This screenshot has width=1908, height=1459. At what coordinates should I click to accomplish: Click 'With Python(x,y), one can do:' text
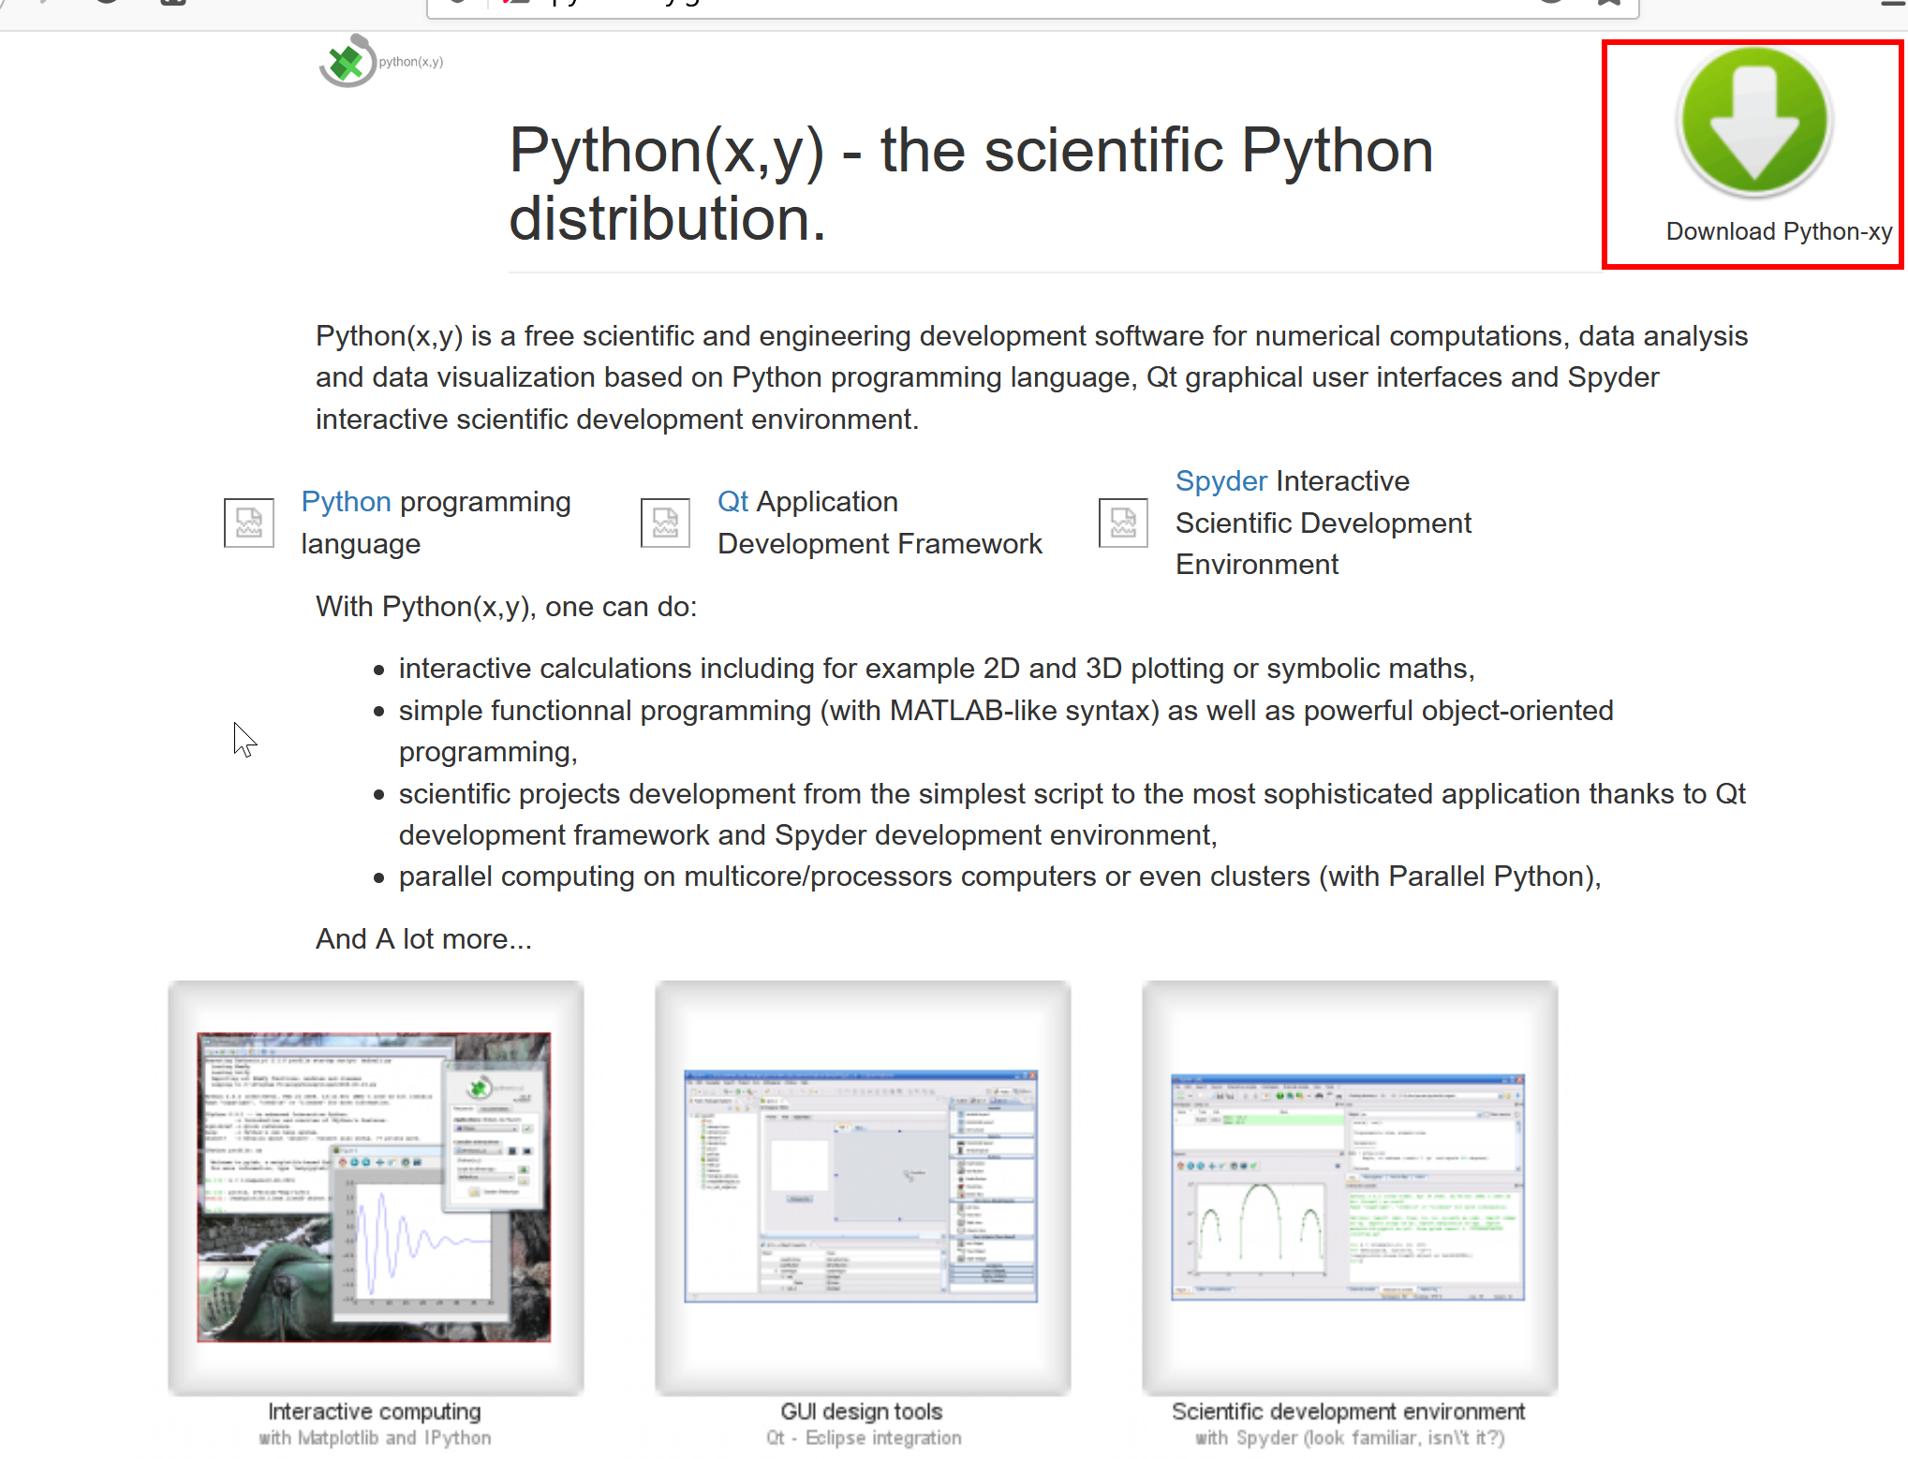pyautogui.click(x=507, y=607)
